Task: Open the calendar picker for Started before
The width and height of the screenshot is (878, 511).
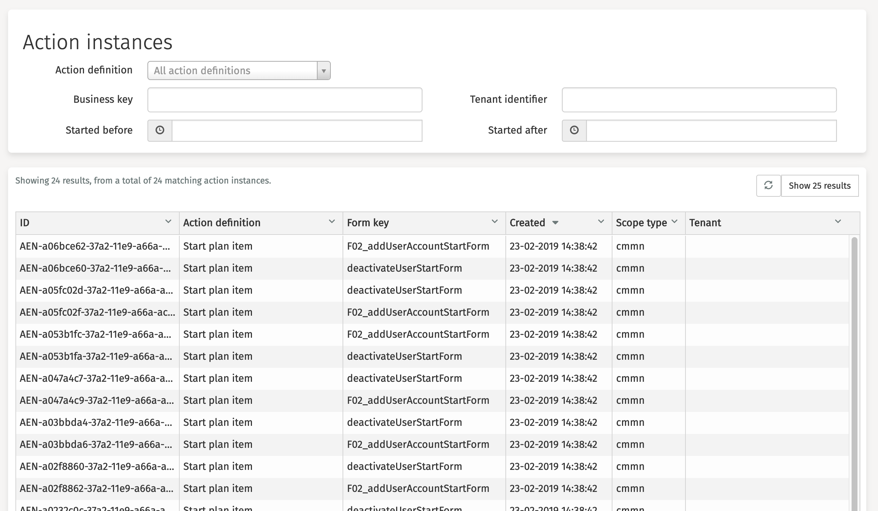Action: tap(160, 130)
